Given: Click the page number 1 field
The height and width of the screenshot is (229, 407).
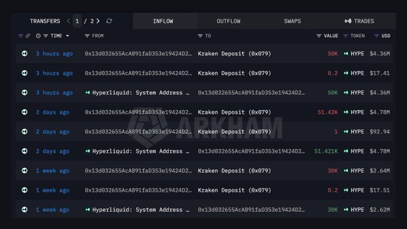Looking at the screenshot, I should [77, 21].
